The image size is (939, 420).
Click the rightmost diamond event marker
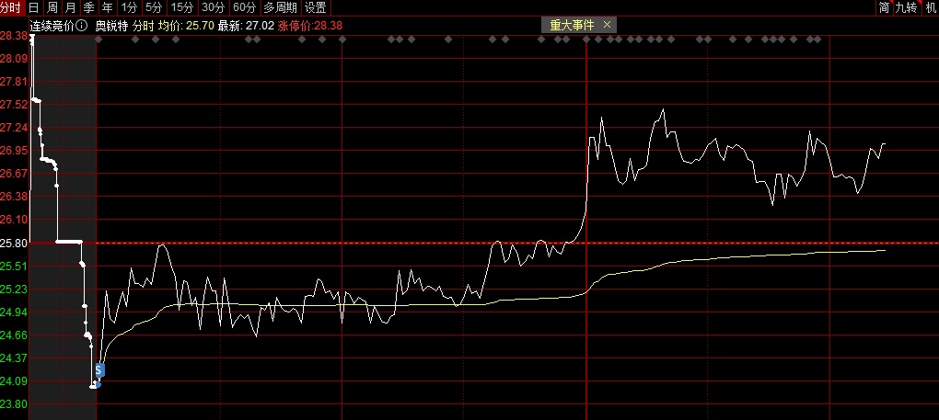(x=817, y=40)
